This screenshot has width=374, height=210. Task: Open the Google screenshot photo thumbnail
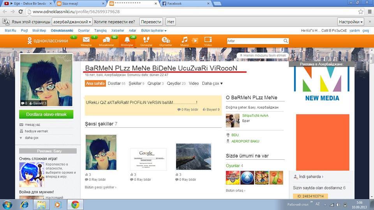[148, 159]
